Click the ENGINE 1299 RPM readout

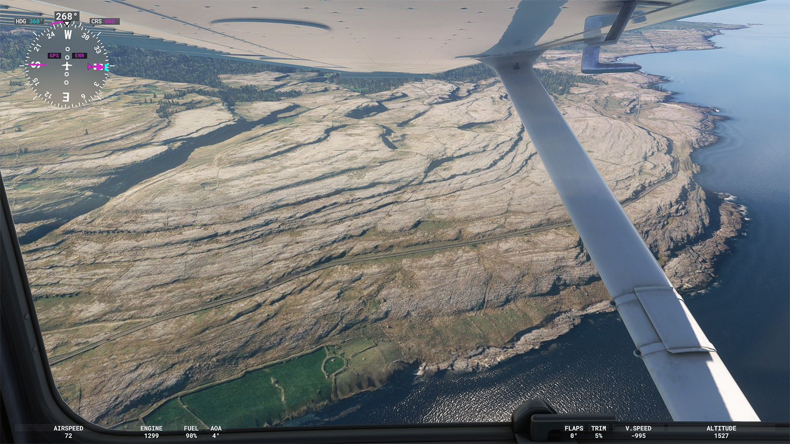151,432
